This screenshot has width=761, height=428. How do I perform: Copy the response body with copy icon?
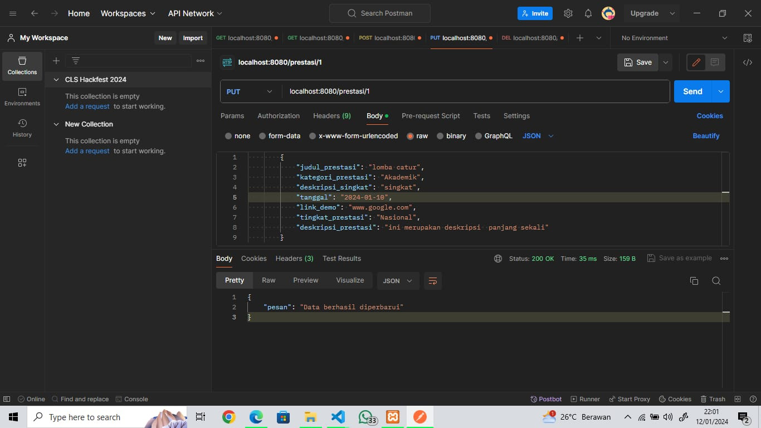[694, 281]
